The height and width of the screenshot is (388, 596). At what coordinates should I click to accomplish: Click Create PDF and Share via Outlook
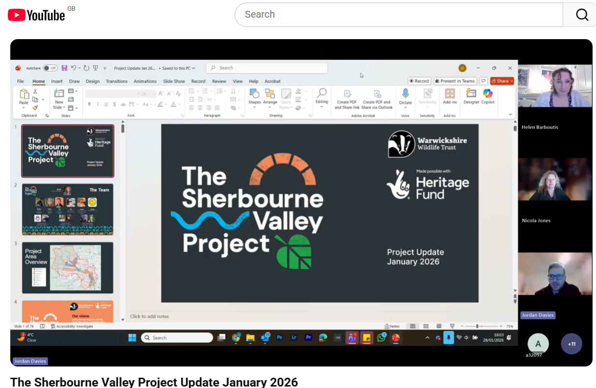point(377,99)
